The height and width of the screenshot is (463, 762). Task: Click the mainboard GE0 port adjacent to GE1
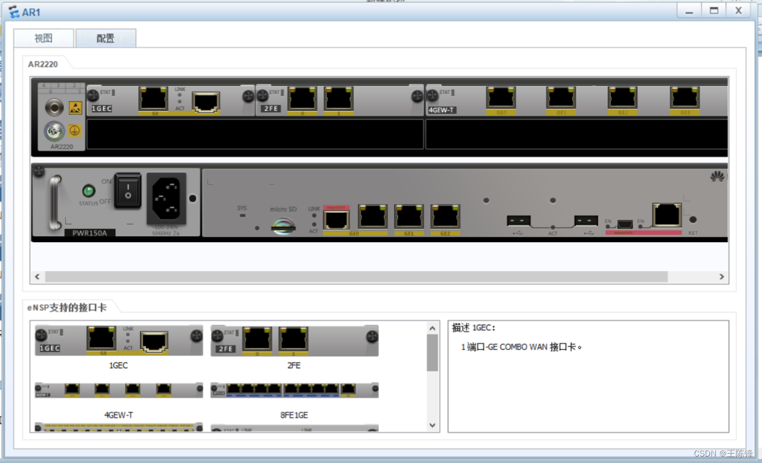click(x=372, y=217)
